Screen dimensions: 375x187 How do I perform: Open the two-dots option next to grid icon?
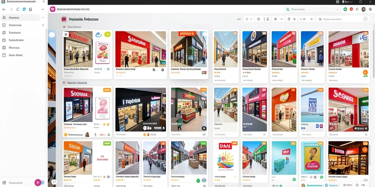(x=282, y=19)
